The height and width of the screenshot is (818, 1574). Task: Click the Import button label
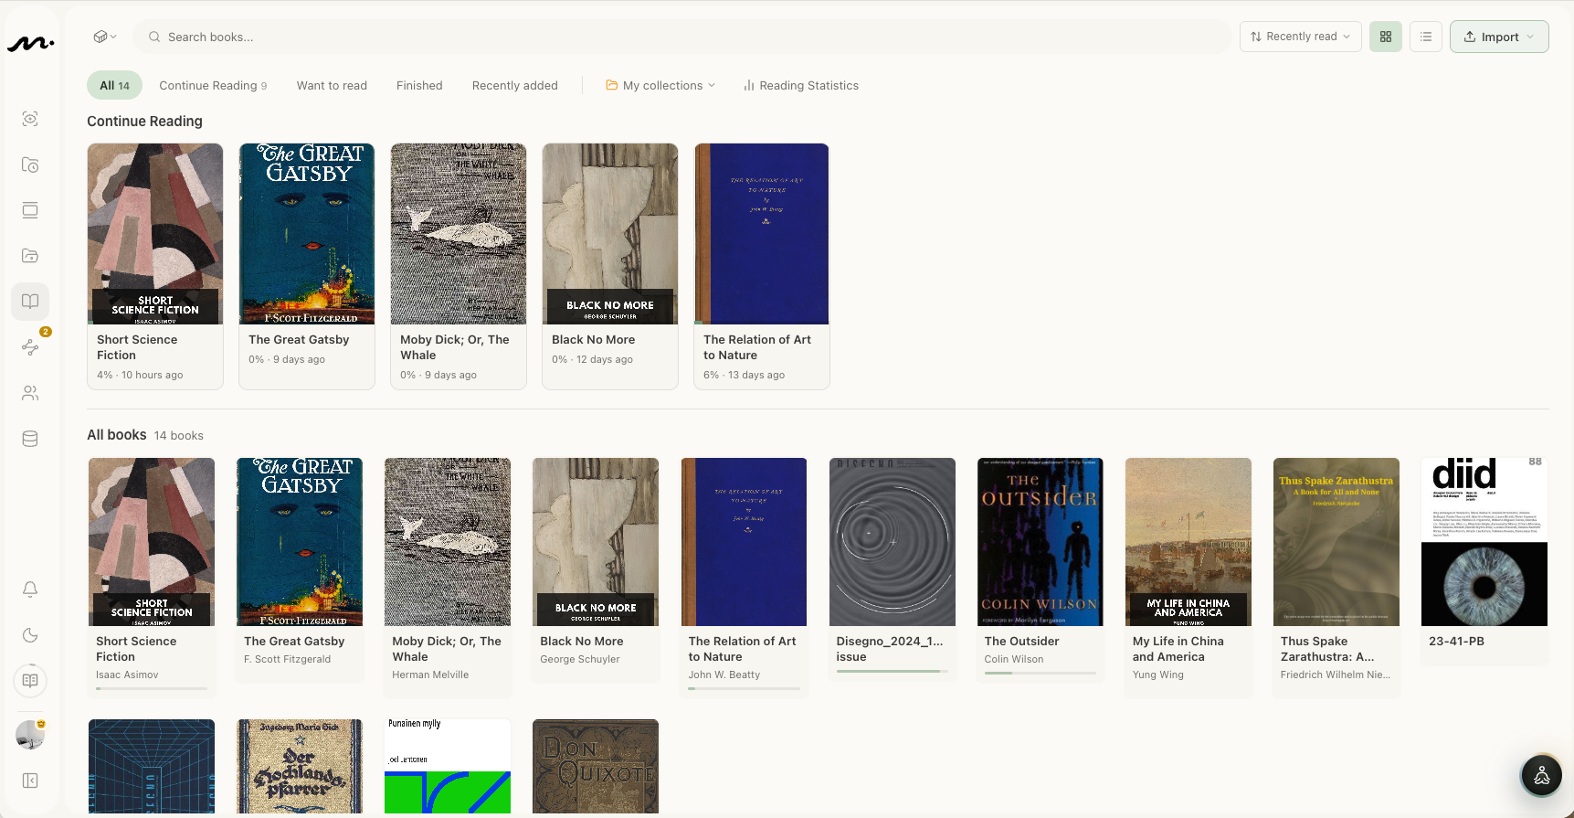(x=1500, y=37)
